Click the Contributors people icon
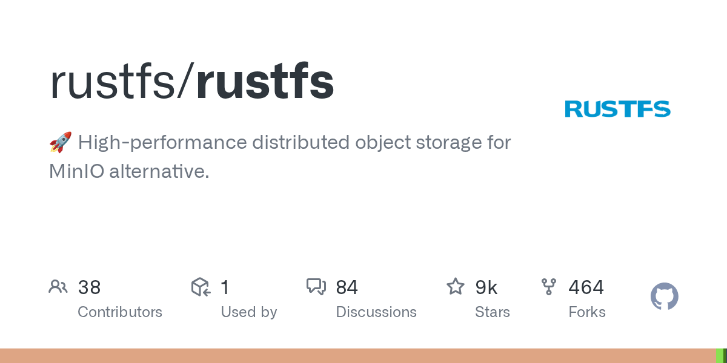Viewport: 727px width, 363px height. (x=58, y=287)
